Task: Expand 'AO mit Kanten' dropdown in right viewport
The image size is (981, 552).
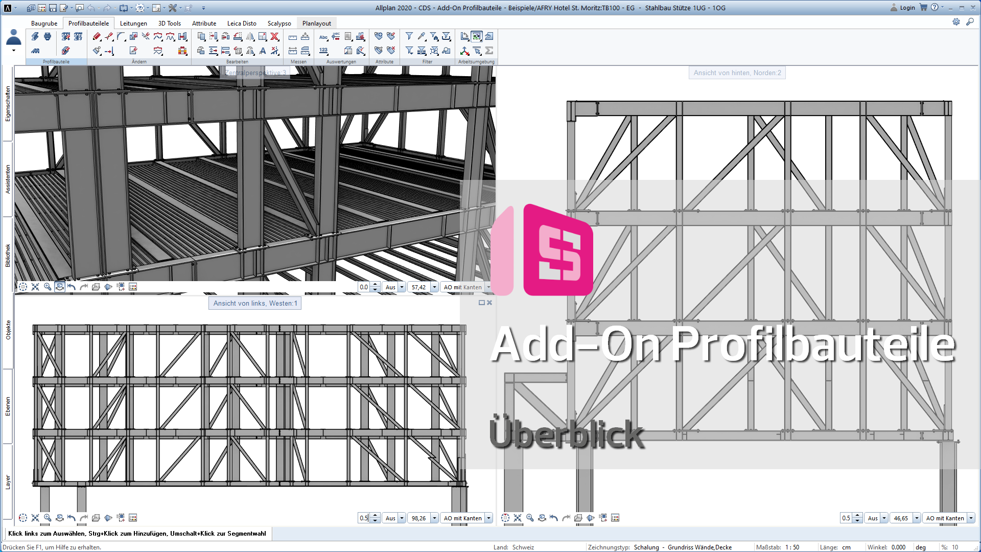Action: pos(971,518)
